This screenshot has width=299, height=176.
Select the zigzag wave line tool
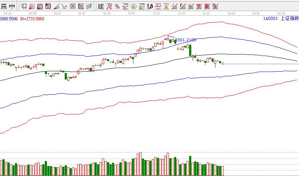pyautogui.click(x=64, y=6)
